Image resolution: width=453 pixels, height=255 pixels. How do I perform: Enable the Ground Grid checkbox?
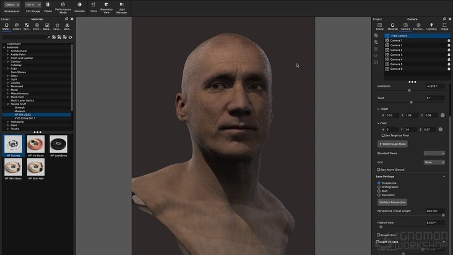(379, 235)
